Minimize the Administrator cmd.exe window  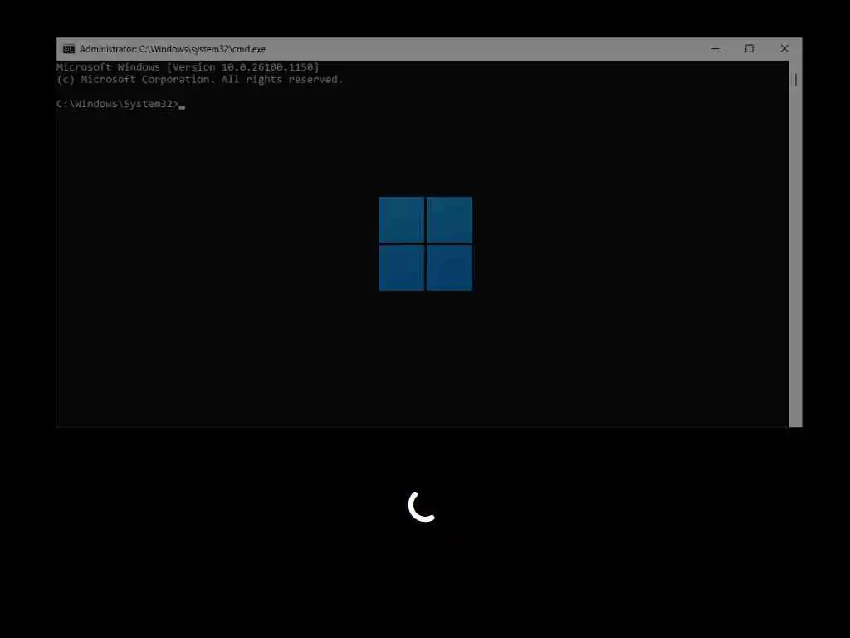click(715, 49)
